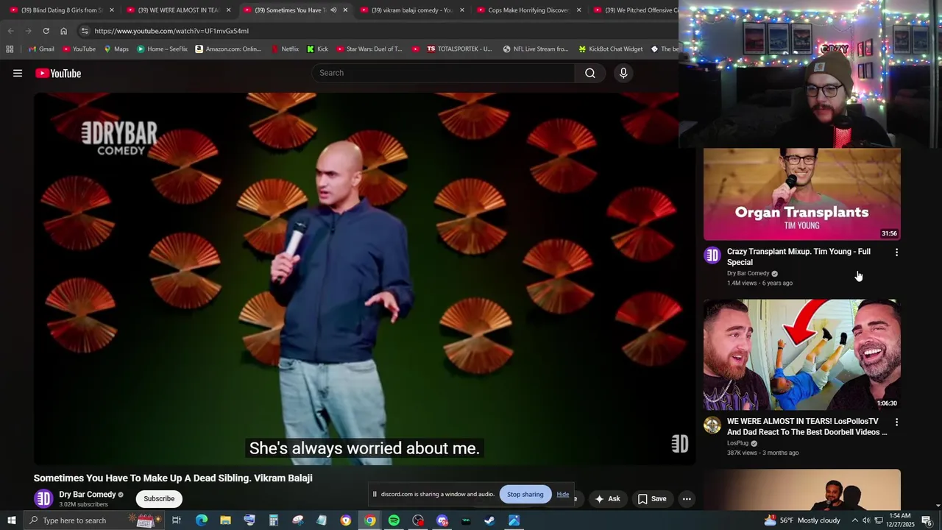Screen dimensions: 942x530
Task: Close the vikram balaji comedy tab
Action: [462, 10]
